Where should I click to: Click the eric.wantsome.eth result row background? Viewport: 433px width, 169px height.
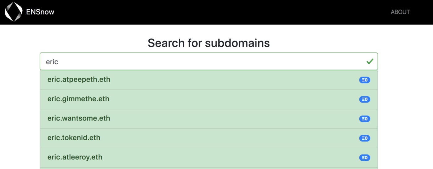209,119
